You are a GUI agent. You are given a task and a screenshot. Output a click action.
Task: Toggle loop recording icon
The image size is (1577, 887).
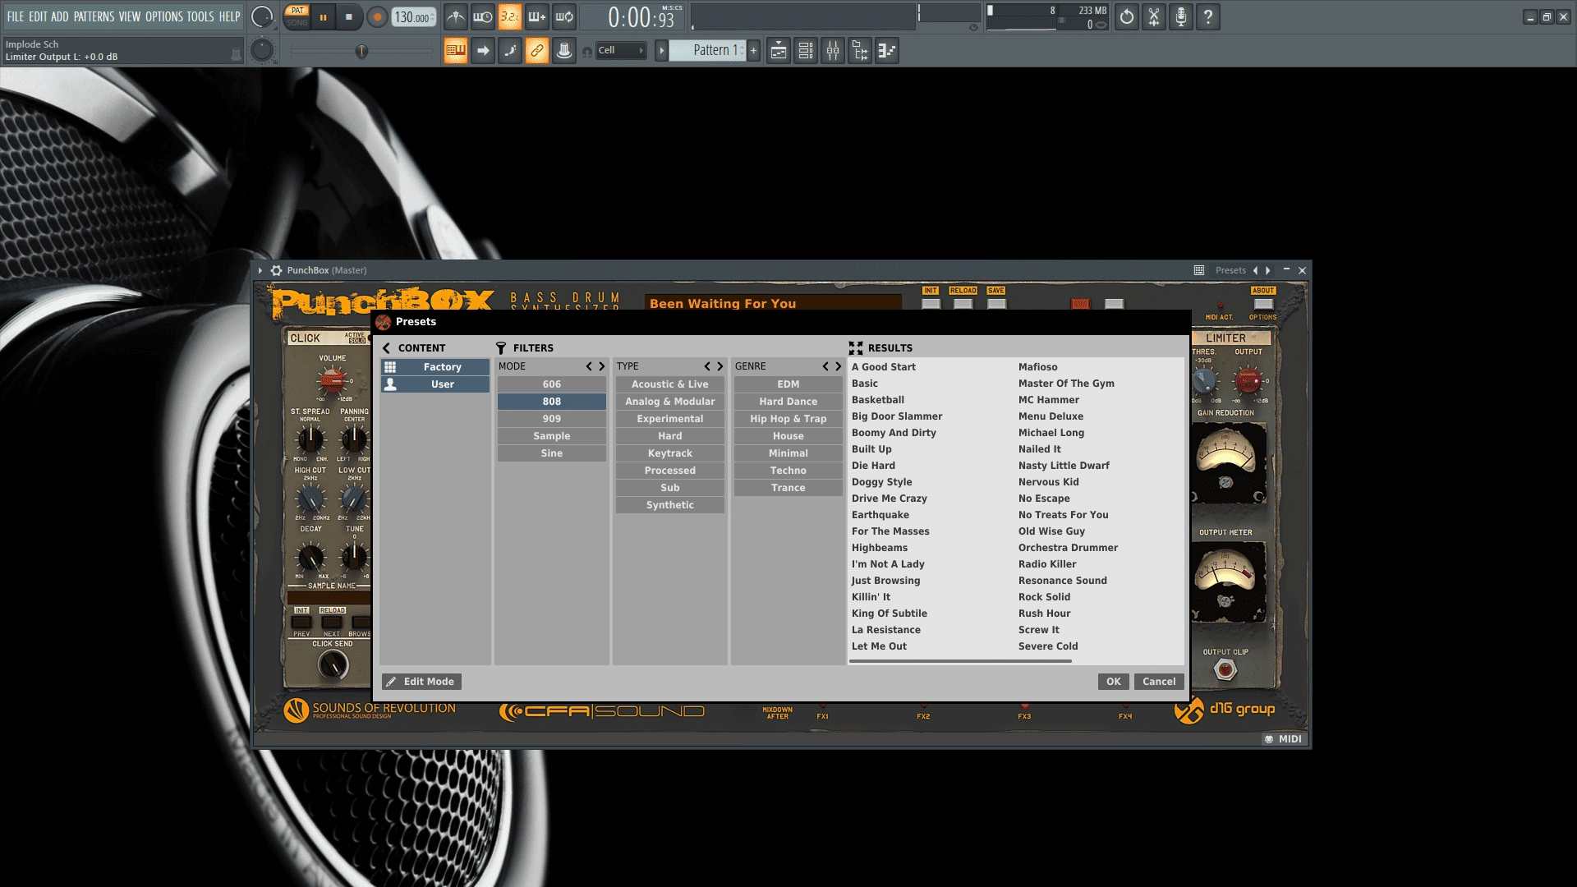click(564, 16)
